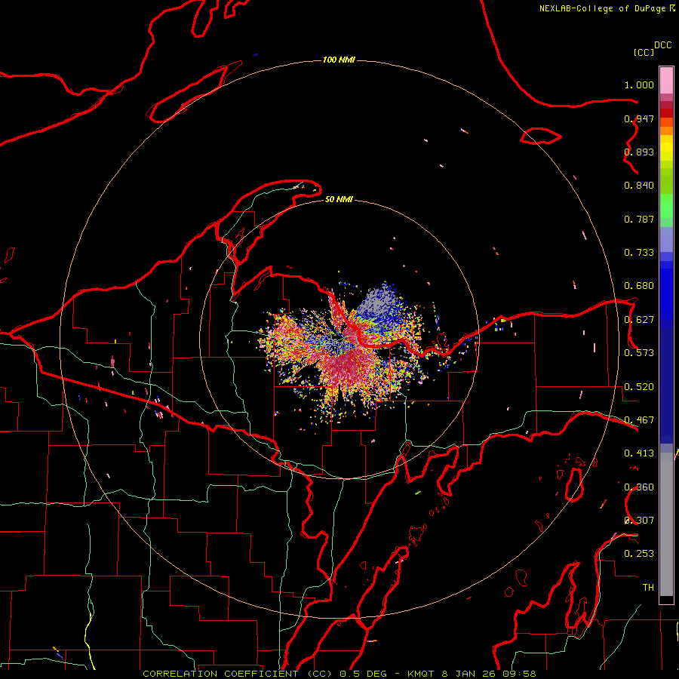Click the 0.360 scale value

[639, 487]
